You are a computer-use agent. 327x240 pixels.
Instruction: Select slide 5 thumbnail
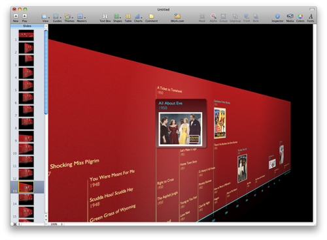click(26, 85)
